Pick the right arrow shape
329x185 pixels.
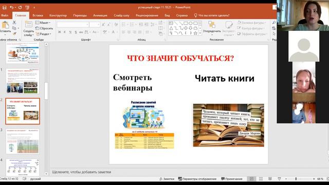point(186,28)
